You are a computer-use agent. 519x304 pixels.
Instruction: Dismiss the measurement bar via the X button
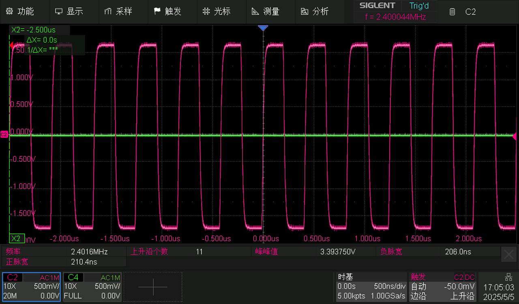(508, 254)
